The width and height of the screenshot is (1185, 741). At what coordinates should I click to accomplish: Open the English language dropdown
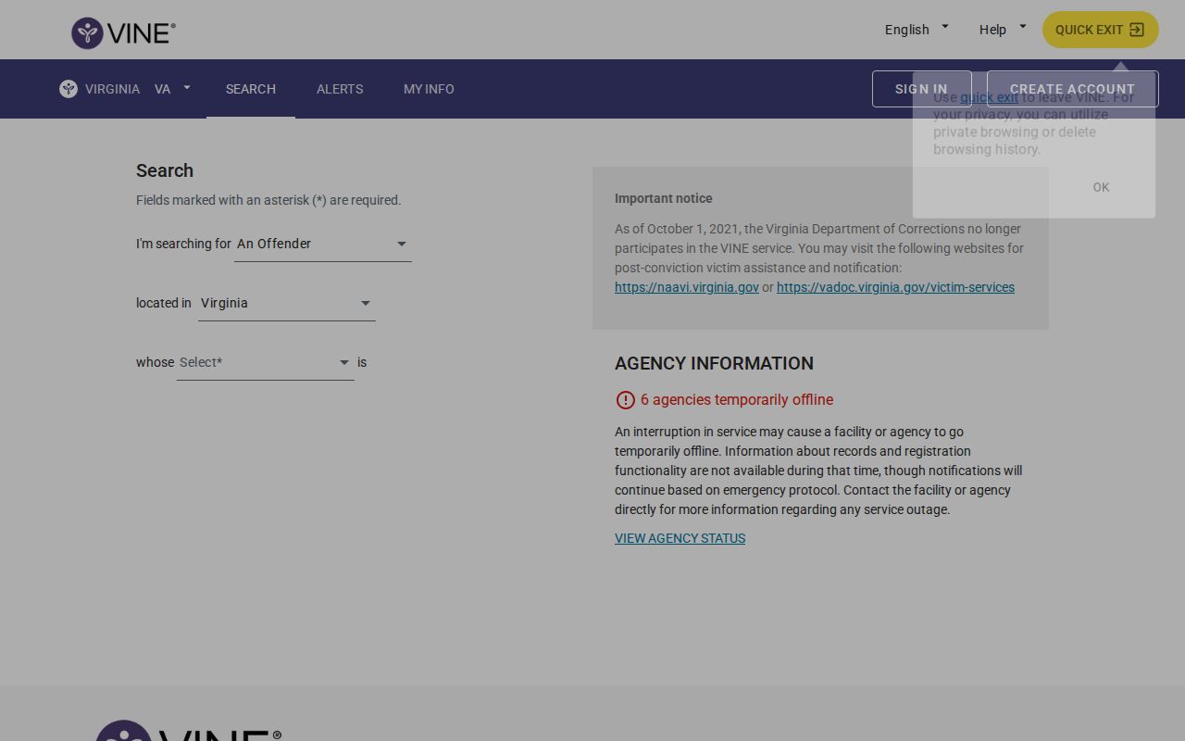tap(917, 30)
